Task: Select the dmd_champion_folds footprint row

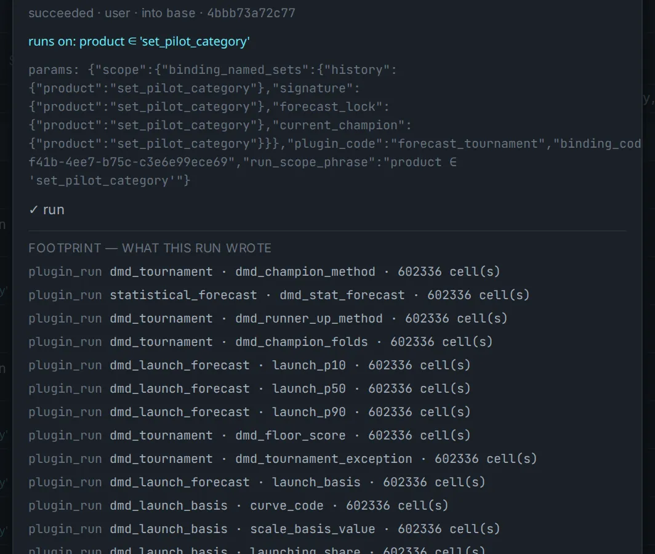Action: [260, 342]
